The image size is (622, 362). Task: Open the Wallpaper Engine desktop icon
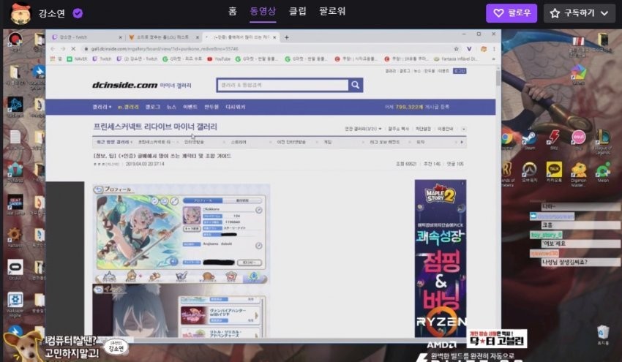pyautogui.click(x=15, y=304)
